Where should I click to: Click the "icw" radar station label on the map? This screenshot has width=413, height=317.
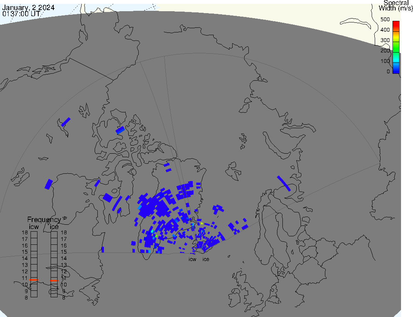click(x=192, y=259)
